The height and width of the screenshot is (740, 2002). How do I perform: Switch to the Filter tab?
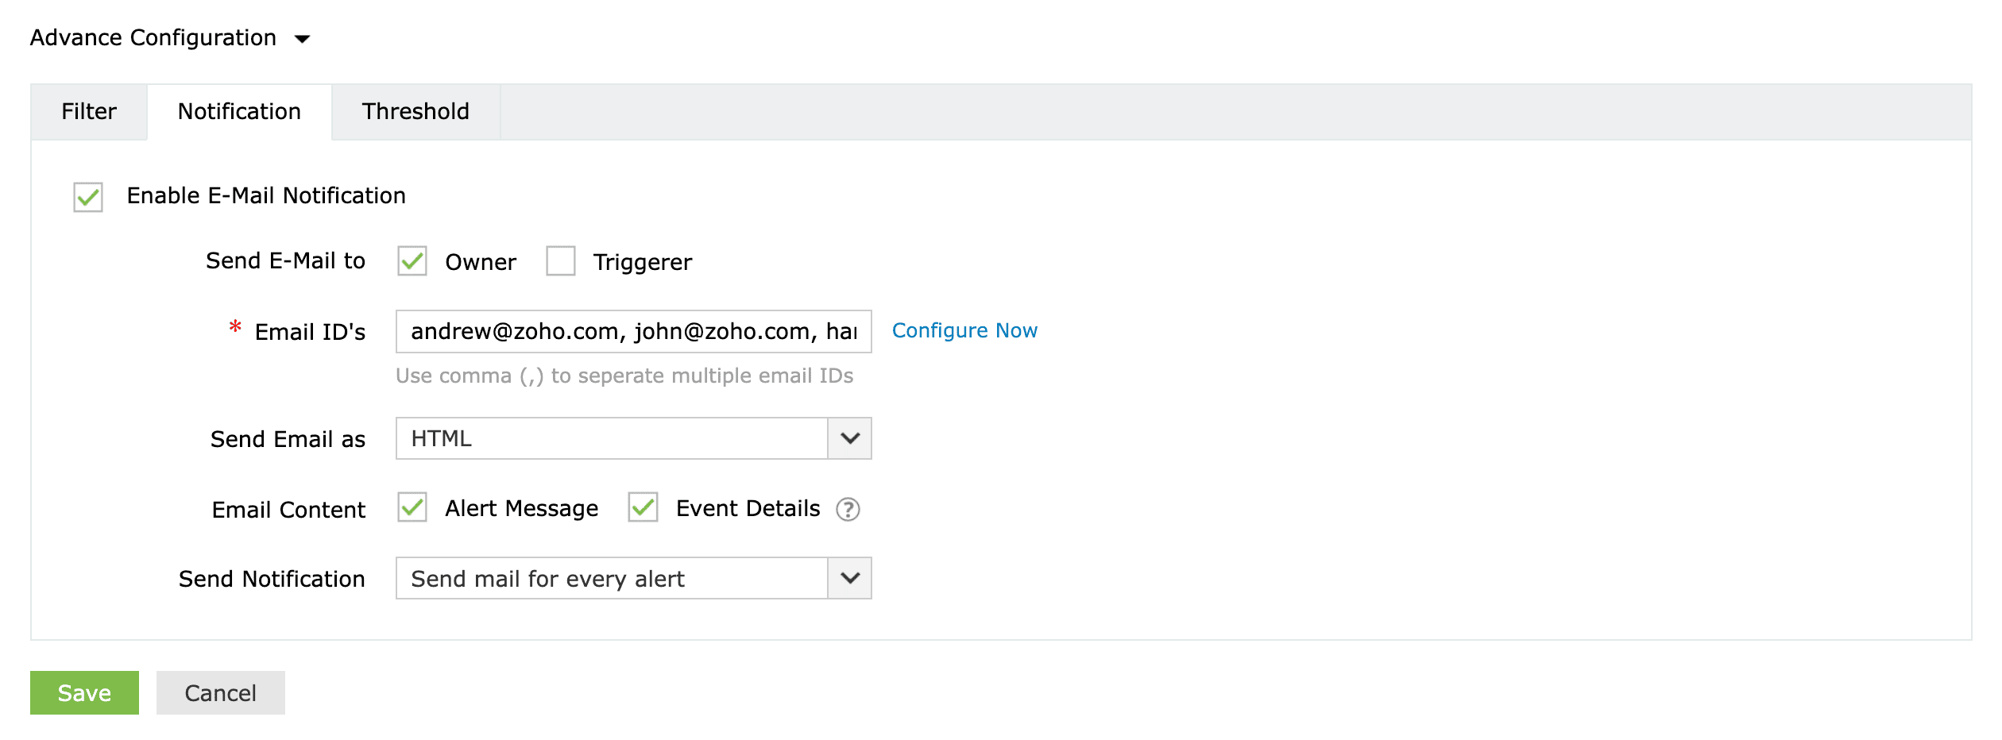[88, 111]
